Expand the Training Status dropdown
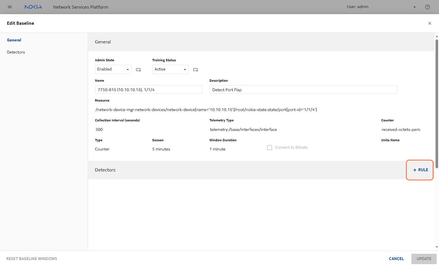439x267 pixels. 170,69
